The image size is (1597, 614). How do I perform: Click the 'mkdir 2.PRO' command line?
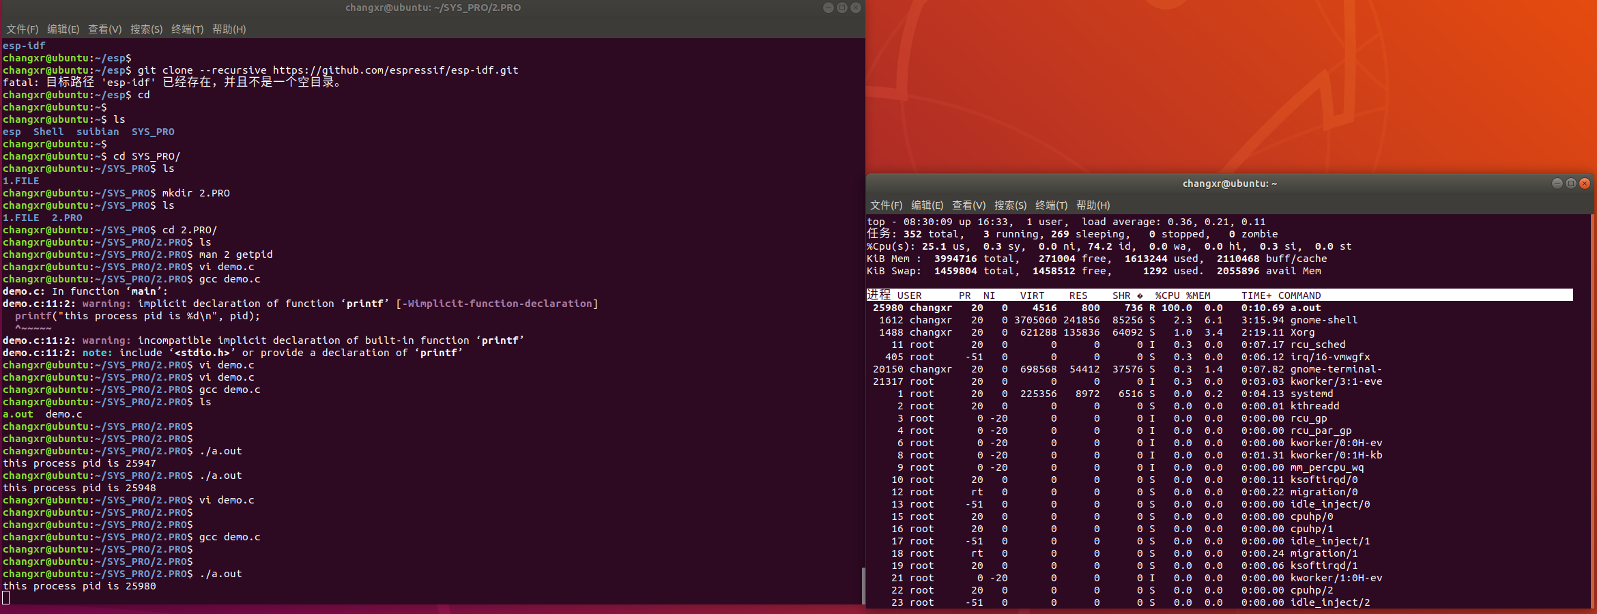pyautogui.click(x=116, y=193)
